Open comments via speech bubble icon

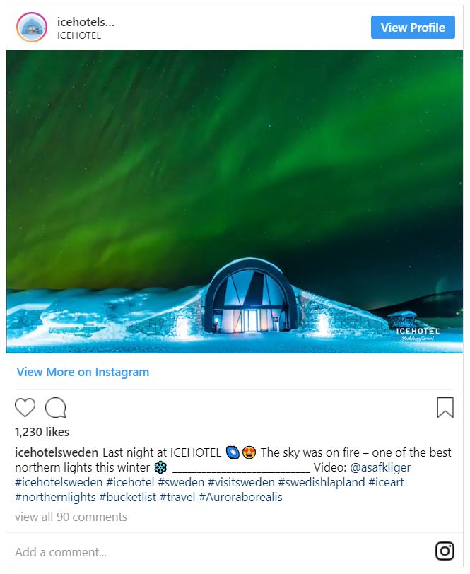click(56, 407)
